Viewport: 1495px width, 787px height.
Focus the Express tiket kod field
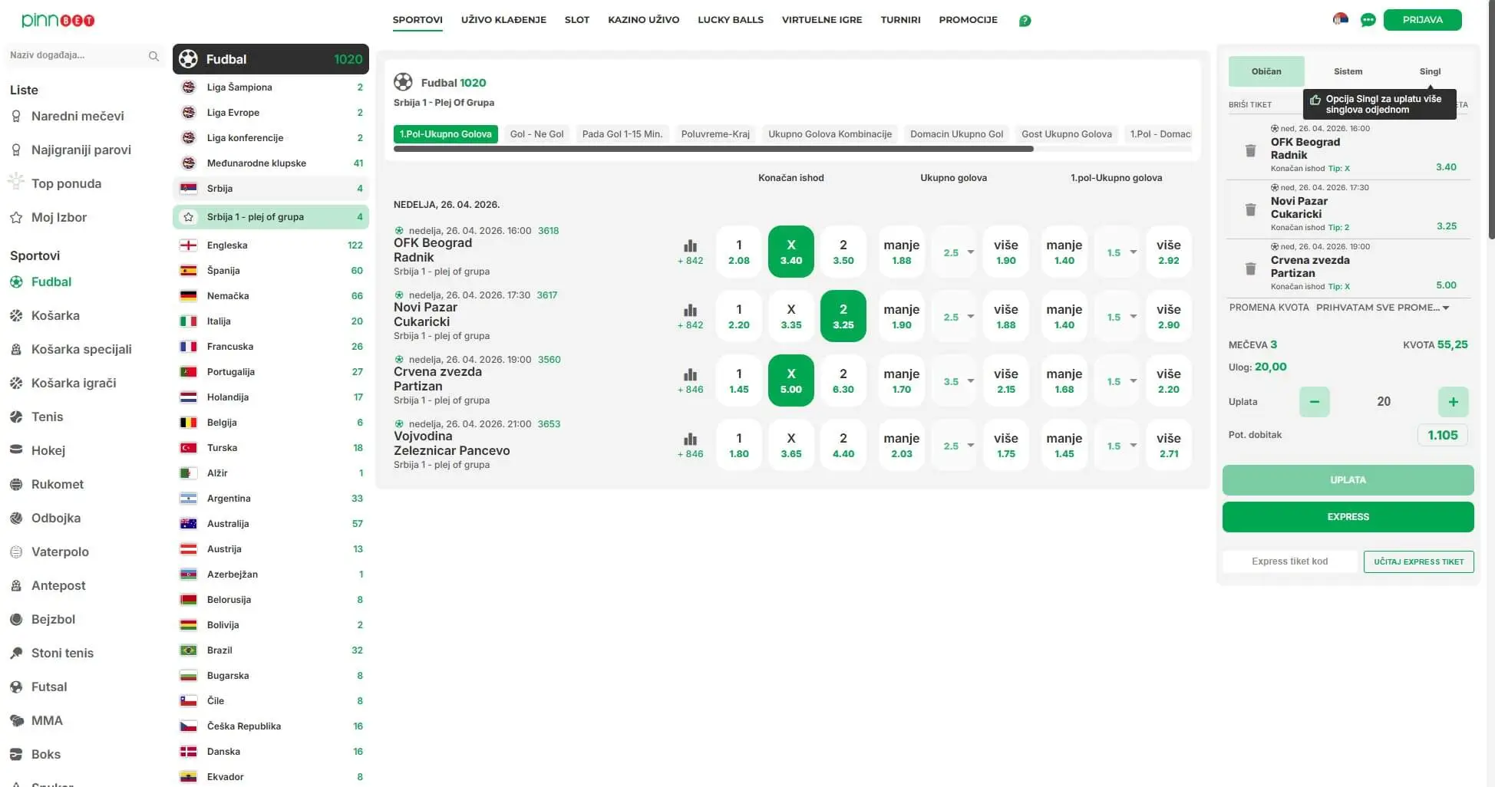1289,561
